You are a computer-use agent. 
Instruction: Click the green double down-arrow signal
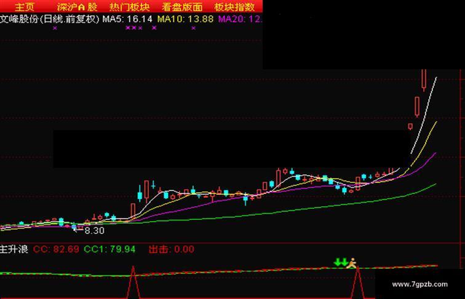341,262
